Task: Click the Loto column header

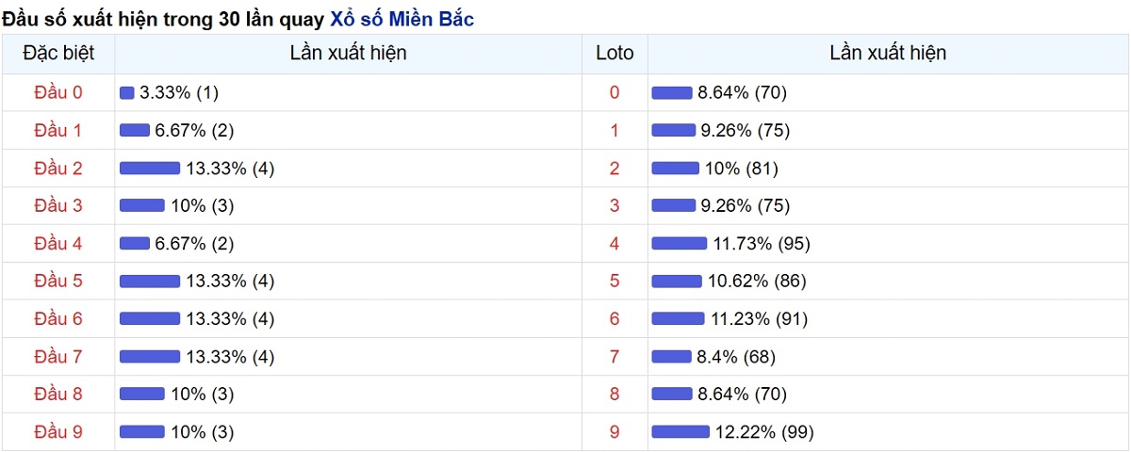Action: 615,54
